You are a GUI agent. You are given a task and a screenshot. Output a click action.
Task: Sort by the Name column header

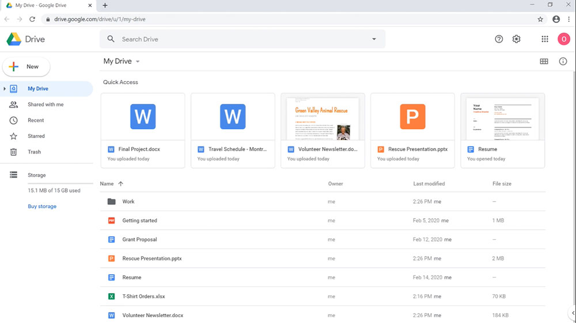[x=107, y=184]
